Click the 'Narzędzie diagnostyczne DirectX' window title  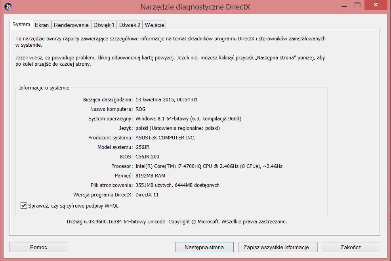pos(195,7)
